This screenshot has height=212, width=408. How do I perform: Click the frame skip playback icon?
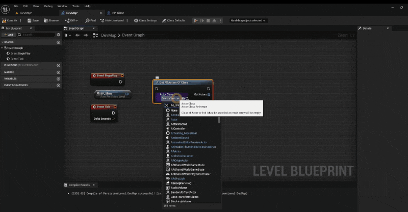click(x=202, y=20)
